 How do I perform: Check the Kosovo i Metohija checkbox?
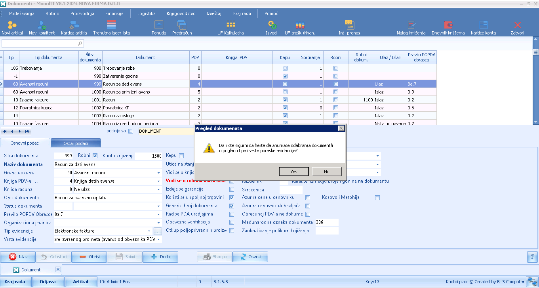[x=377, y=198]
